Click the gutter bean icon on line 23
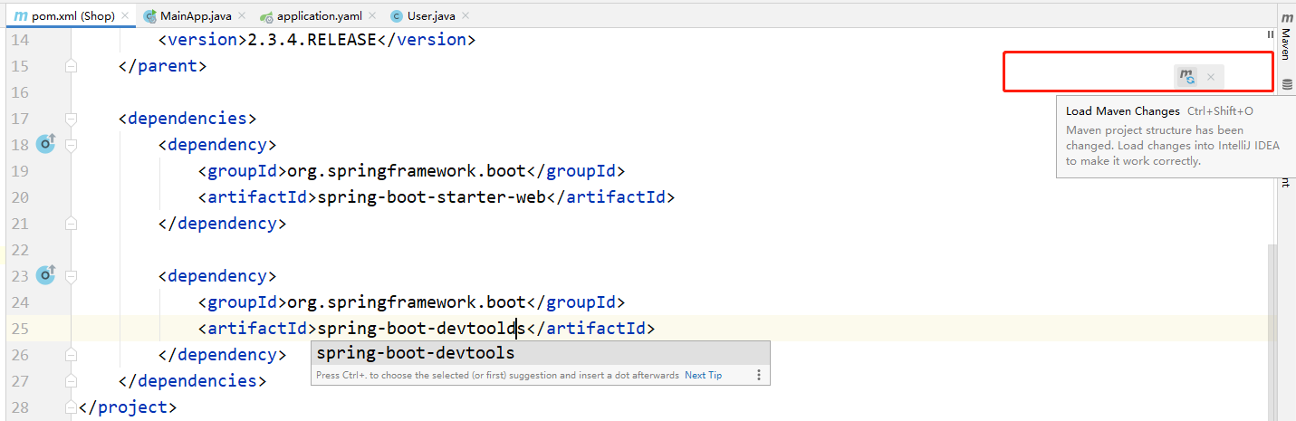Image resolution: width=1296 pixels, height=421 pixels. coord(45,274)
